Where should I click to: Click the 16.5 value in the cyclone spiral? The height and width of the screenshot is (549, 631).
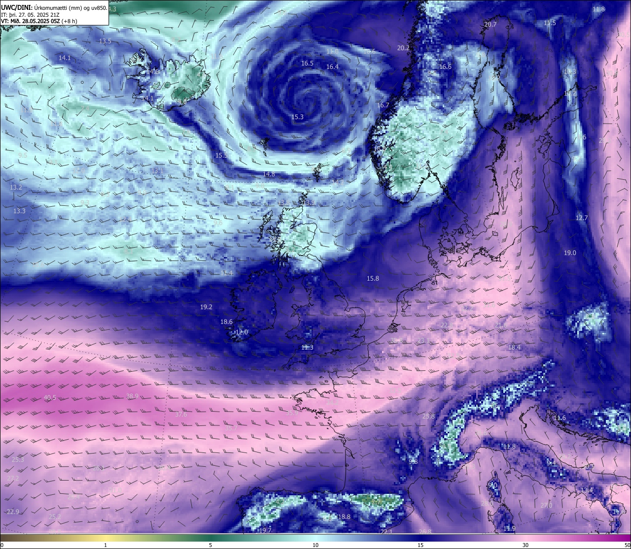(x=307, y=64)
